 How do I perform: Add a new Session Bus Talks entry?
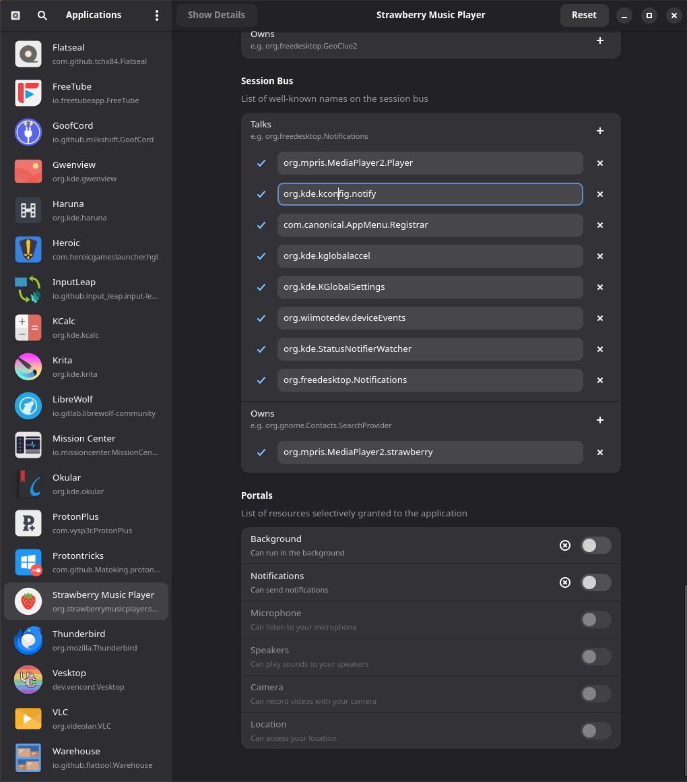click(x=600, y=131)
